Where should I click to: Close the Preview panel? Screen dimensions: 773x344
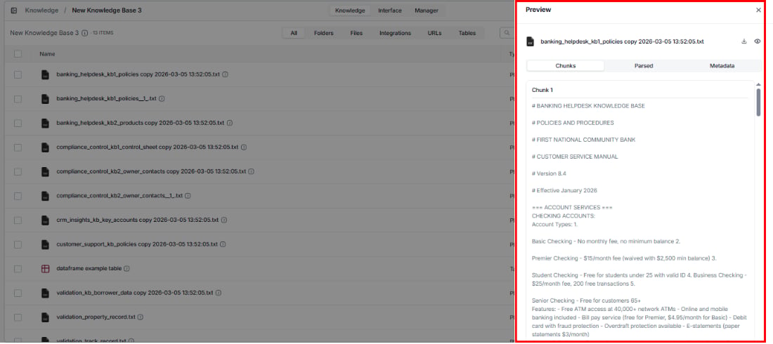click(x=758, y=10)
